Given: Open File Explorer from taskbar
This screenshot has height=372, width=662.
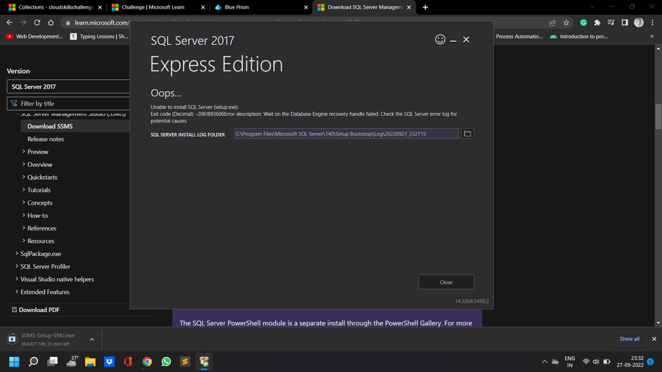Looking at the screenshot, I should (90, 361).
